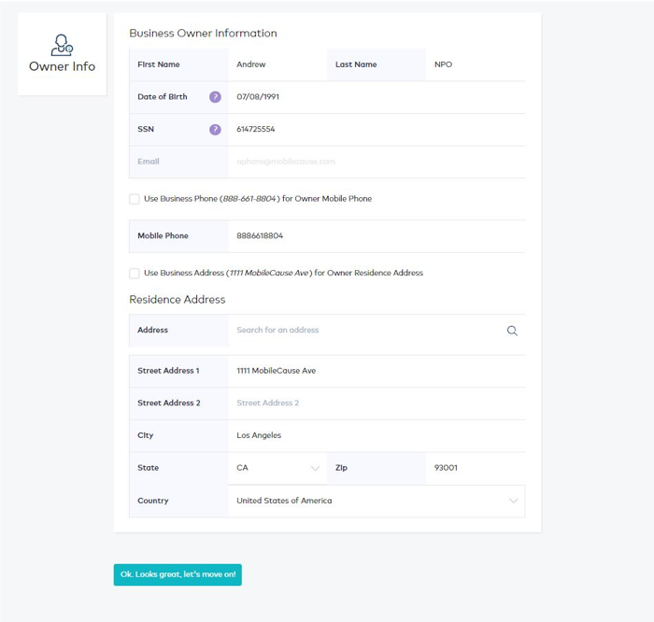Image resolution: width=654 pixels, height=622 pixels.
Task: Click the 'Address' search row label
Action: click(152, 331)
